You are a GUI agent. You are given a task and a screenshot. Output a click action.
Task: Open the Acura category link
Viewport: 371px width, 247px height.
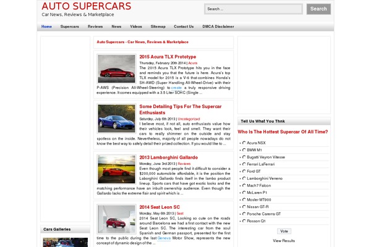(x=192, y=63)
